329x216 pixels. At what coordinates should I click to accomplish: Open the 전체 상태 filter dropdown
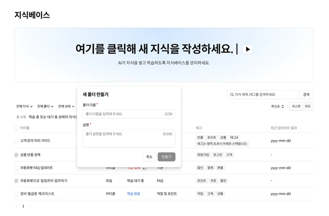click(x=66, y=107)
